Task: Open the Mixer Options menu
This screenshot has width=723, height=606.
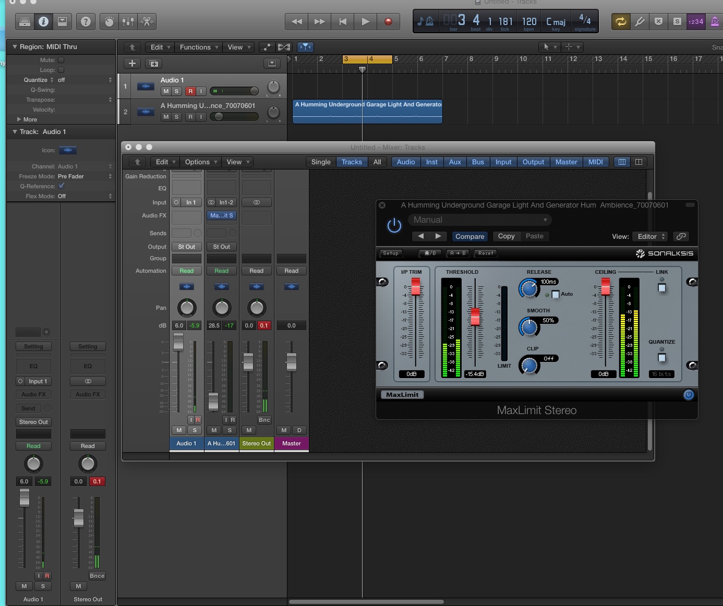Action: (x=200, y=162)
